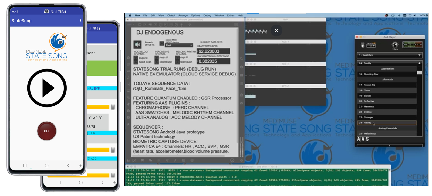Screen dimensions: 432x196
Task: Click the AAS logo in the player
Action: [x=363, y=139]
